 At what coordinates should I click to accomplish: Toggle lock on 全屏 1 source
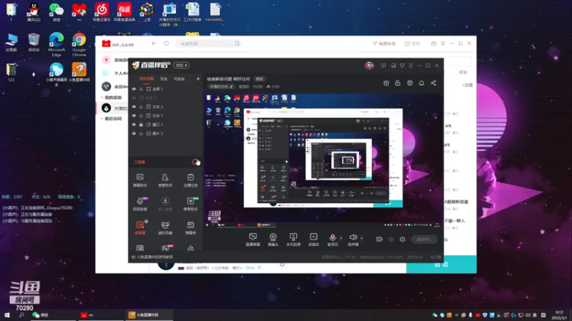[141, 88]
